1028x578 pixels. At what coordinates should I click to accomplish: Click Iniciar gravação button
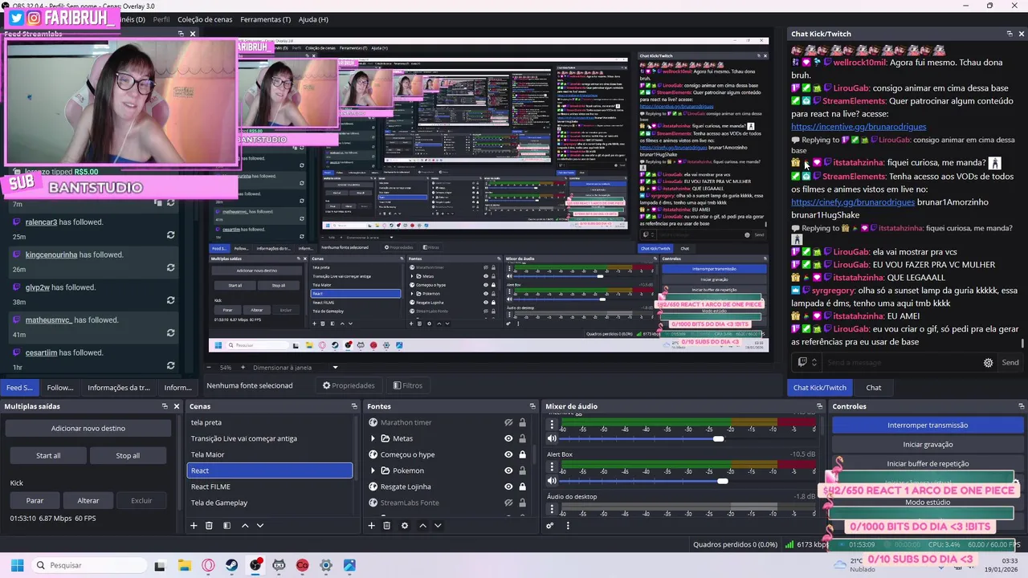tap(928, 445)
